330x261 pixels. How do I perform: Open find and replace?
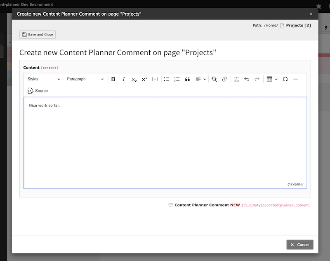tap(214, 79)
